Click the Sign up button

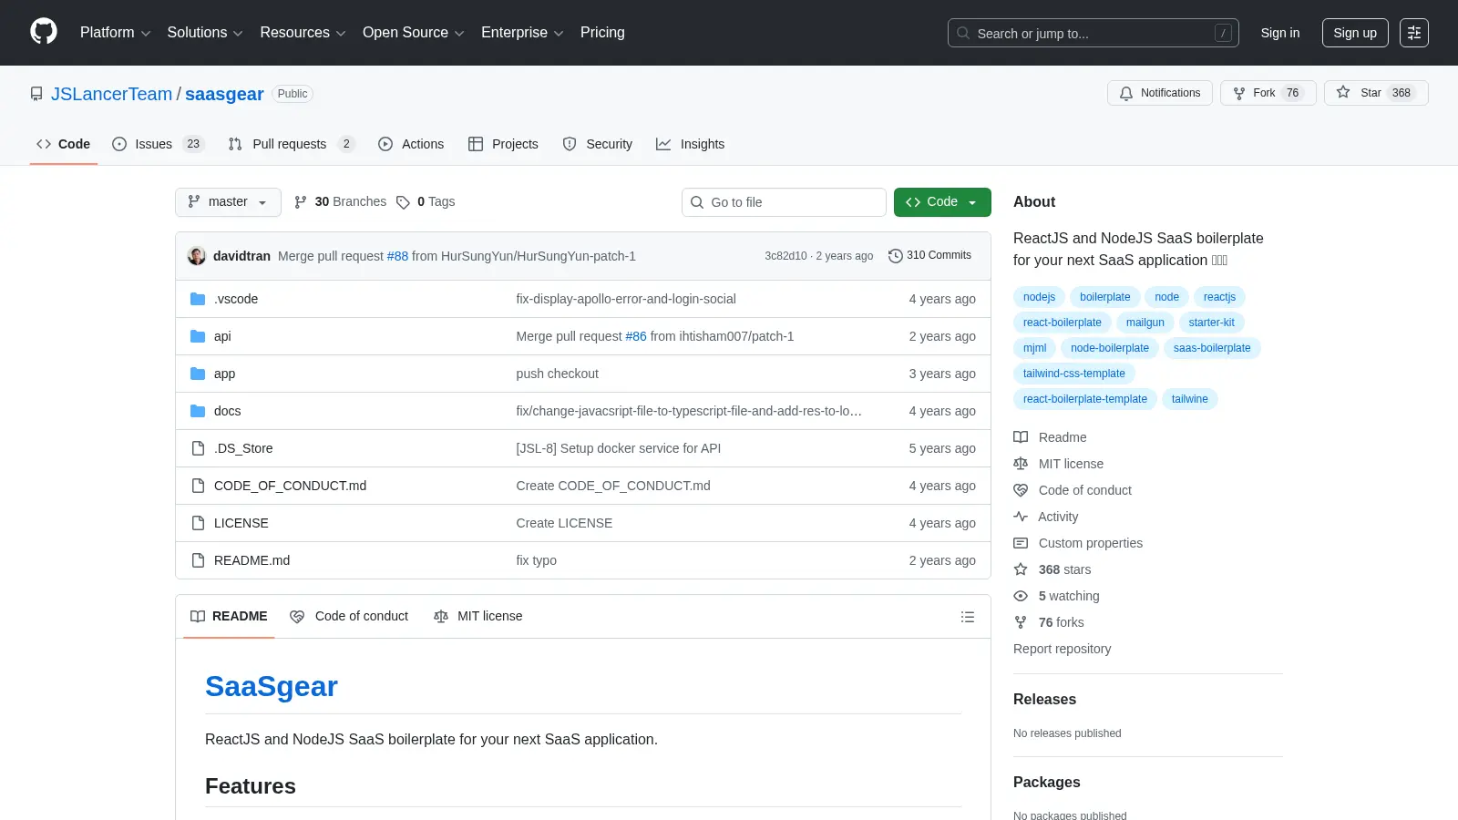(1355, 33)
